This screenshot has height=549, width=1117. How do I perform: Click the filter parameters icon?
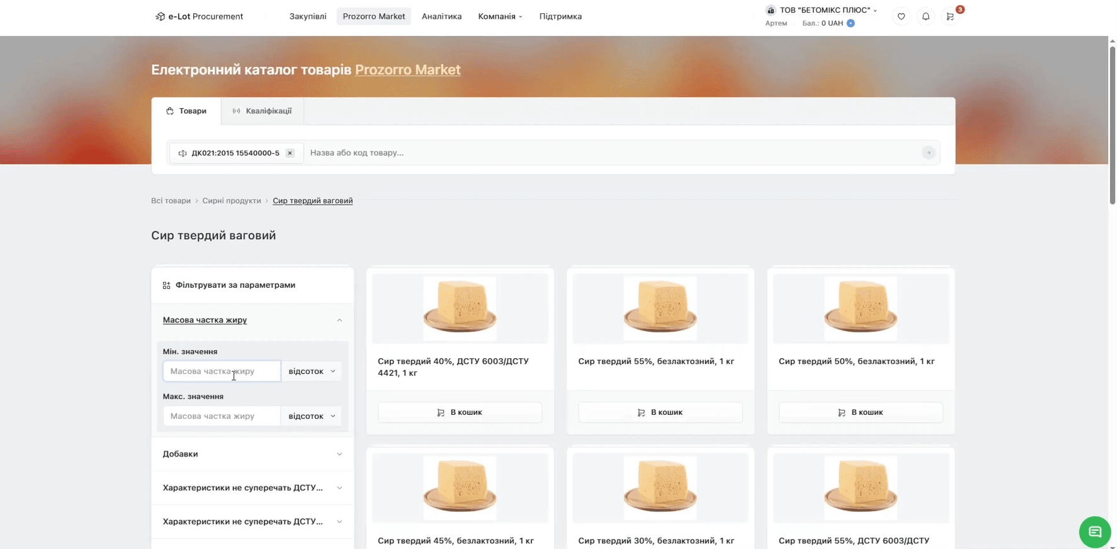click(166, 285)
